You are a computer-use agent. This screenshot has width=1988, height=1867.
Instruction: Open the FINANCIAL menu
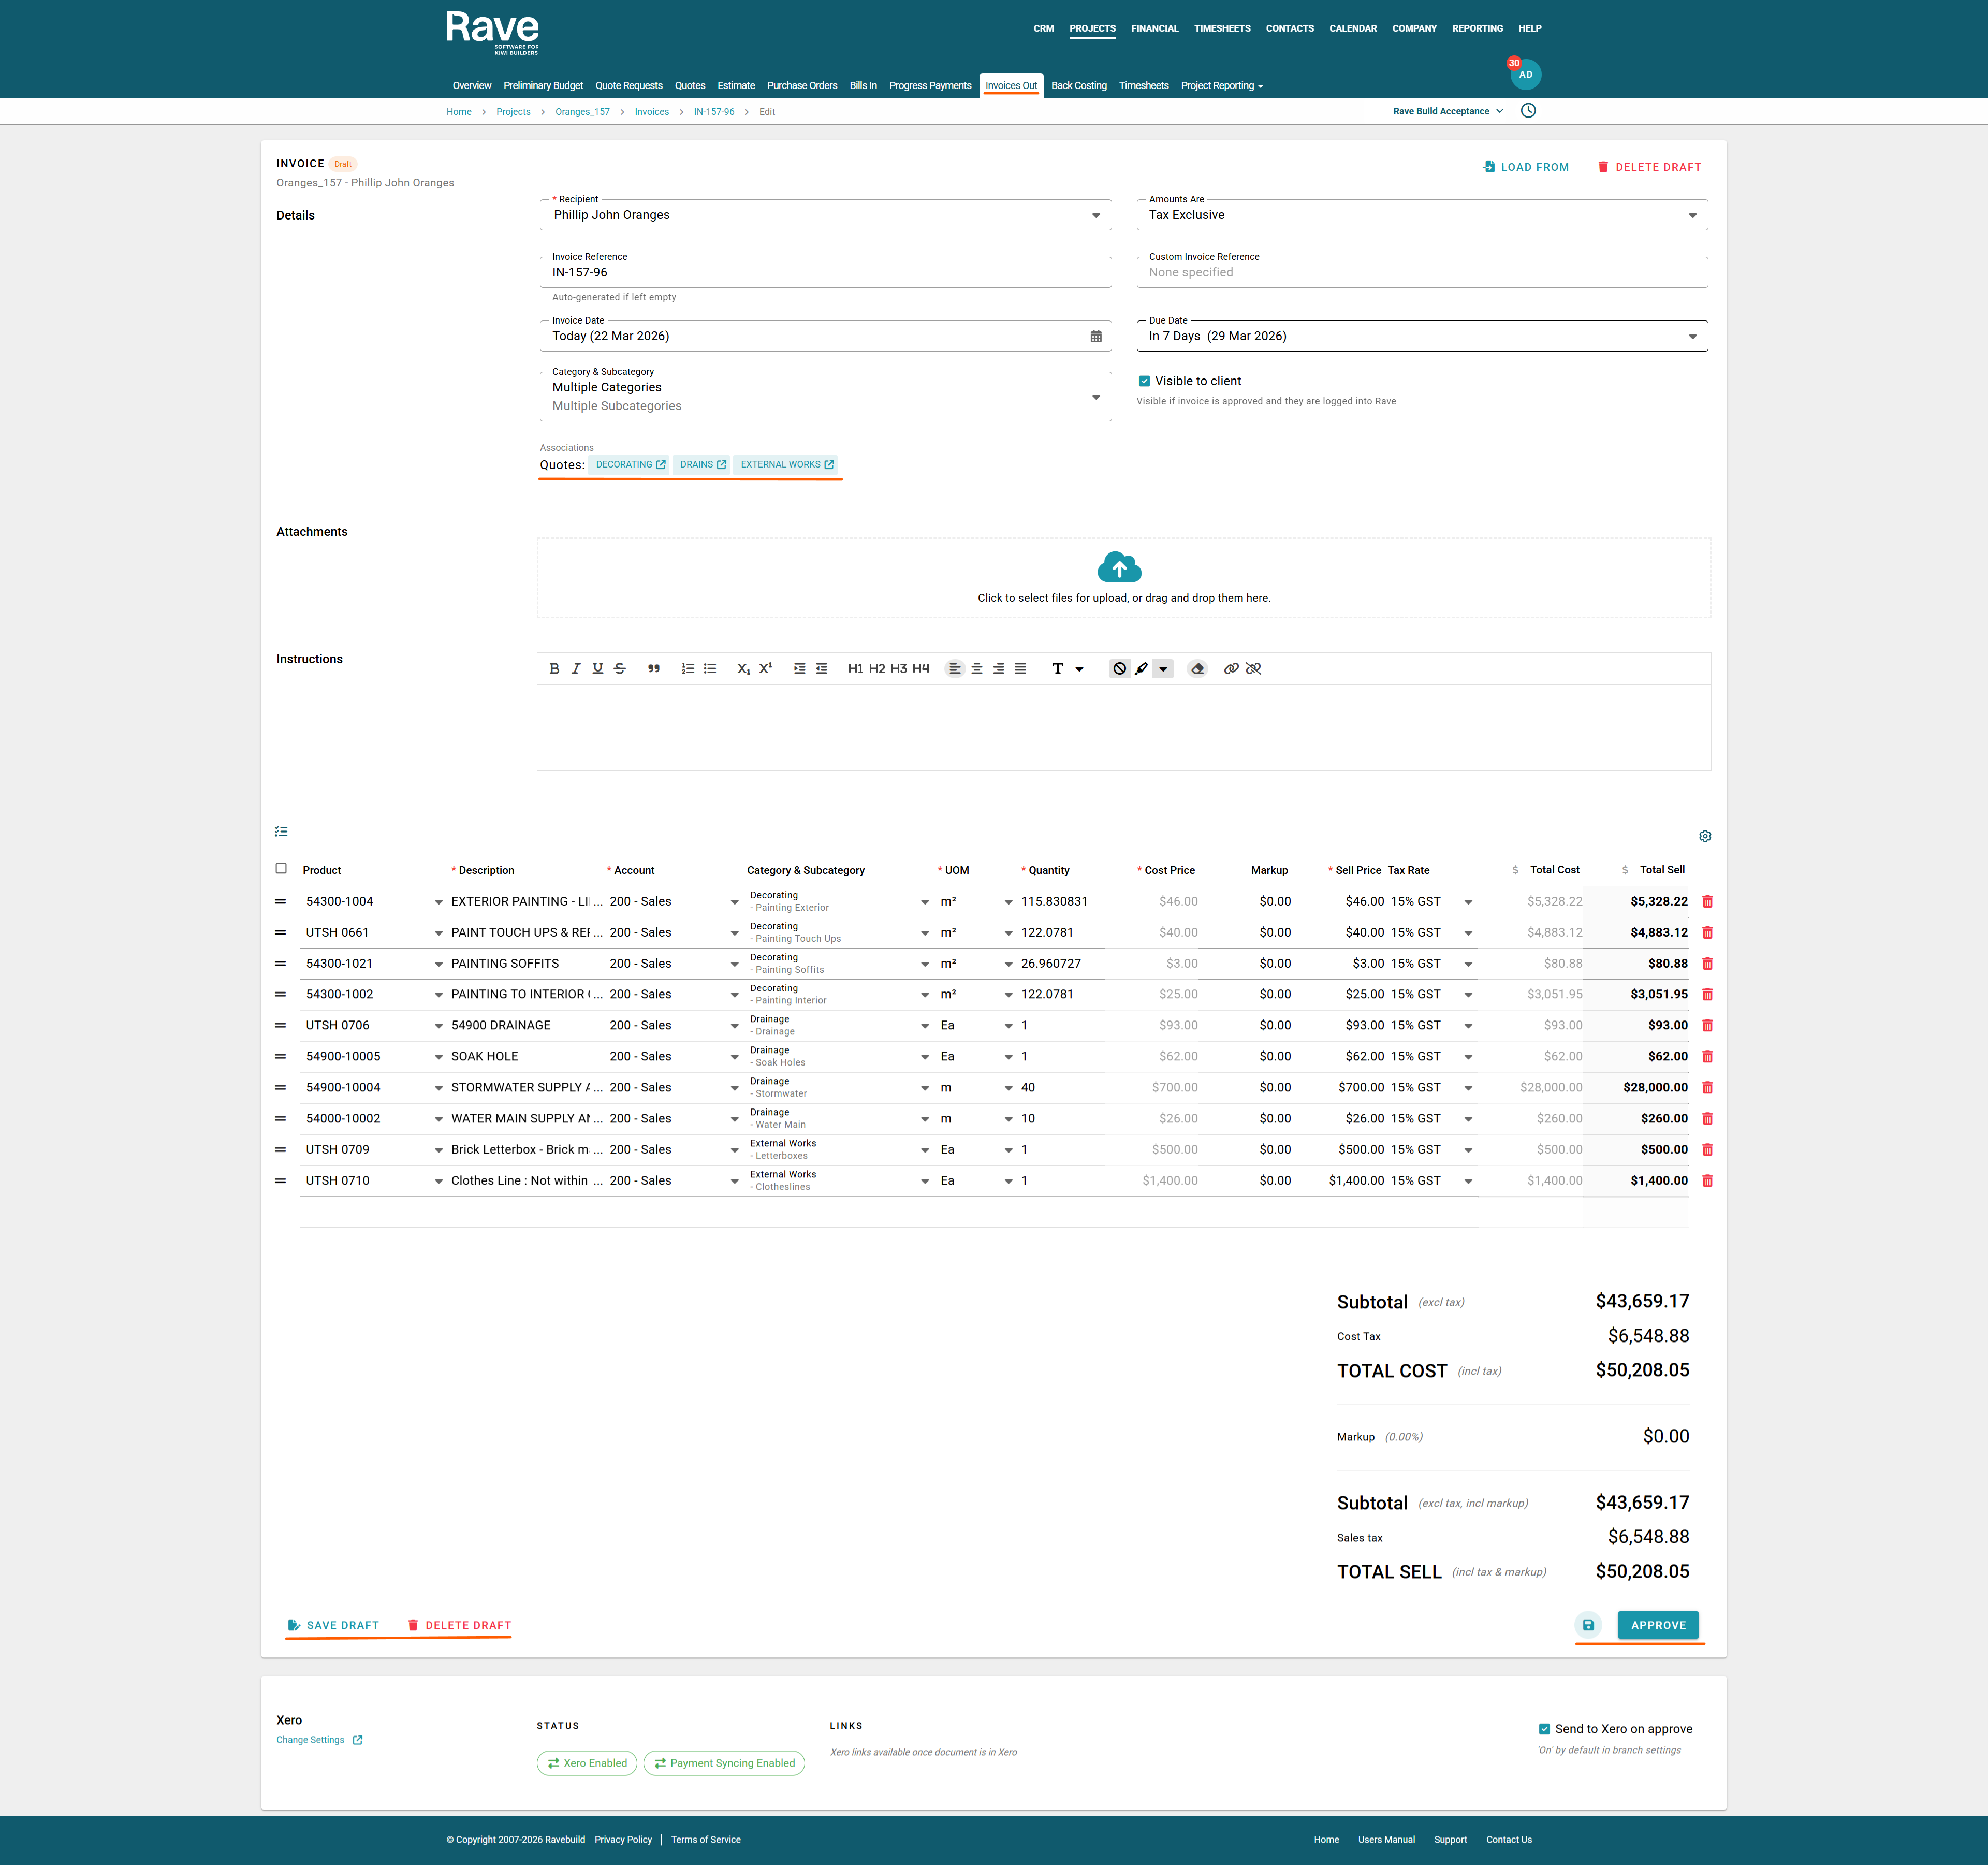click(x=1154, y=29)
